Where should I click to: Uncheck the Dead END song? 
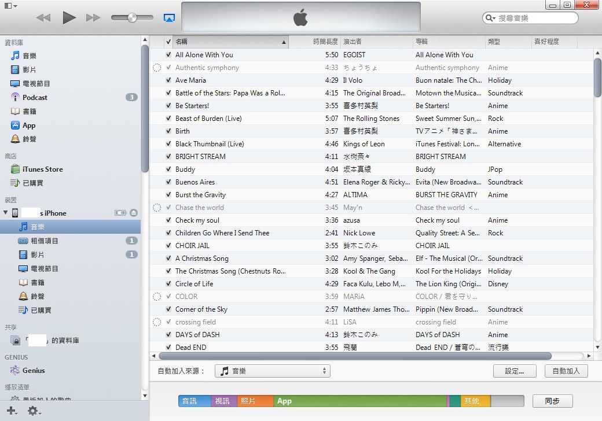pos(168,348)
